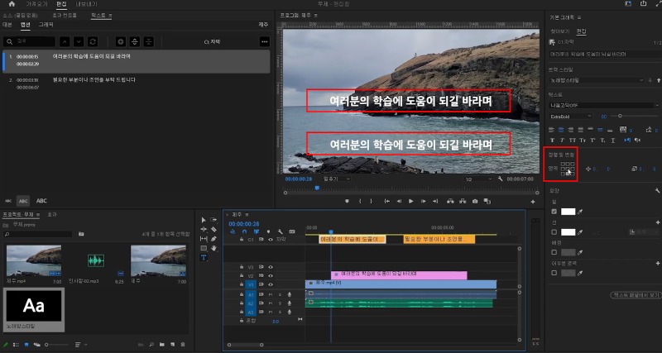Add a new caption segment plus icon
Viewport: 662px width, 353px height.
point(121,42)
